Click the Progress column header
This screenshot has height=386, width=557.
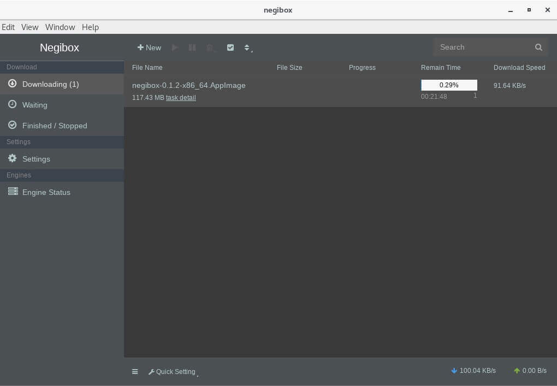click(x=362, y=68)
